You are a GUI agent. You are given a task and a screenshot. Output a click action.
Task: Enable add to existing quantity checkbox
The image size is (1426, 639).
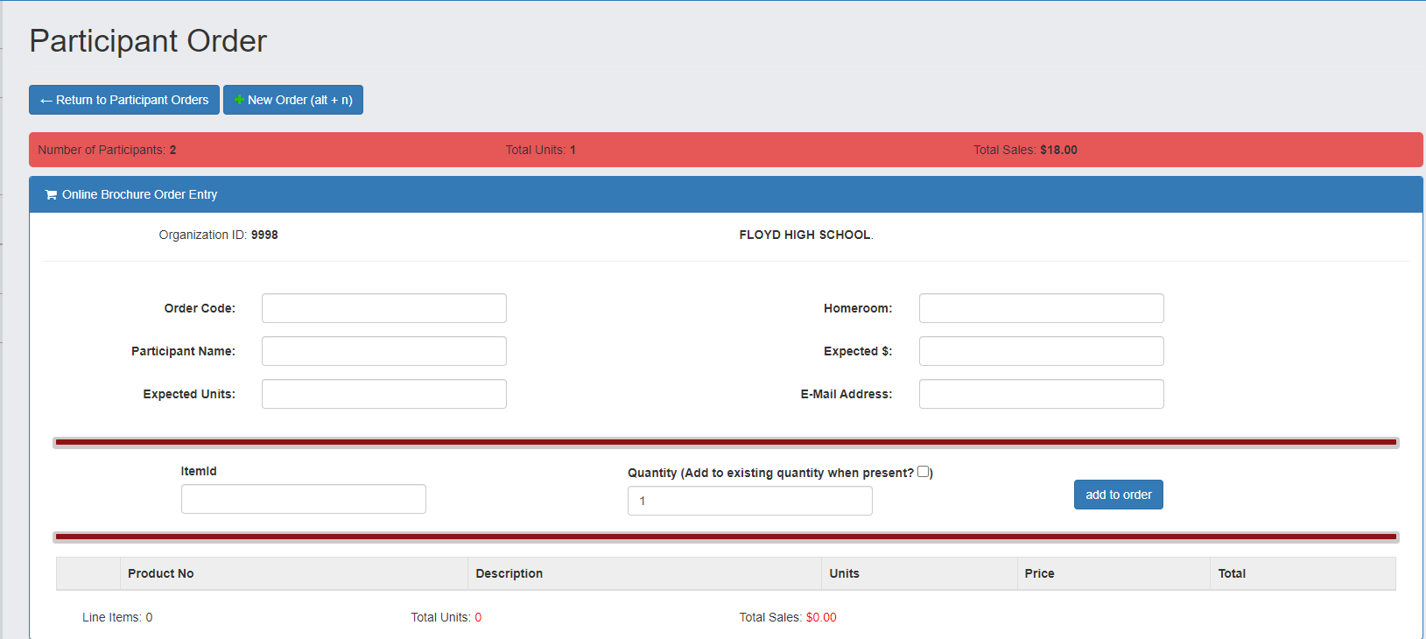point(923,472)
